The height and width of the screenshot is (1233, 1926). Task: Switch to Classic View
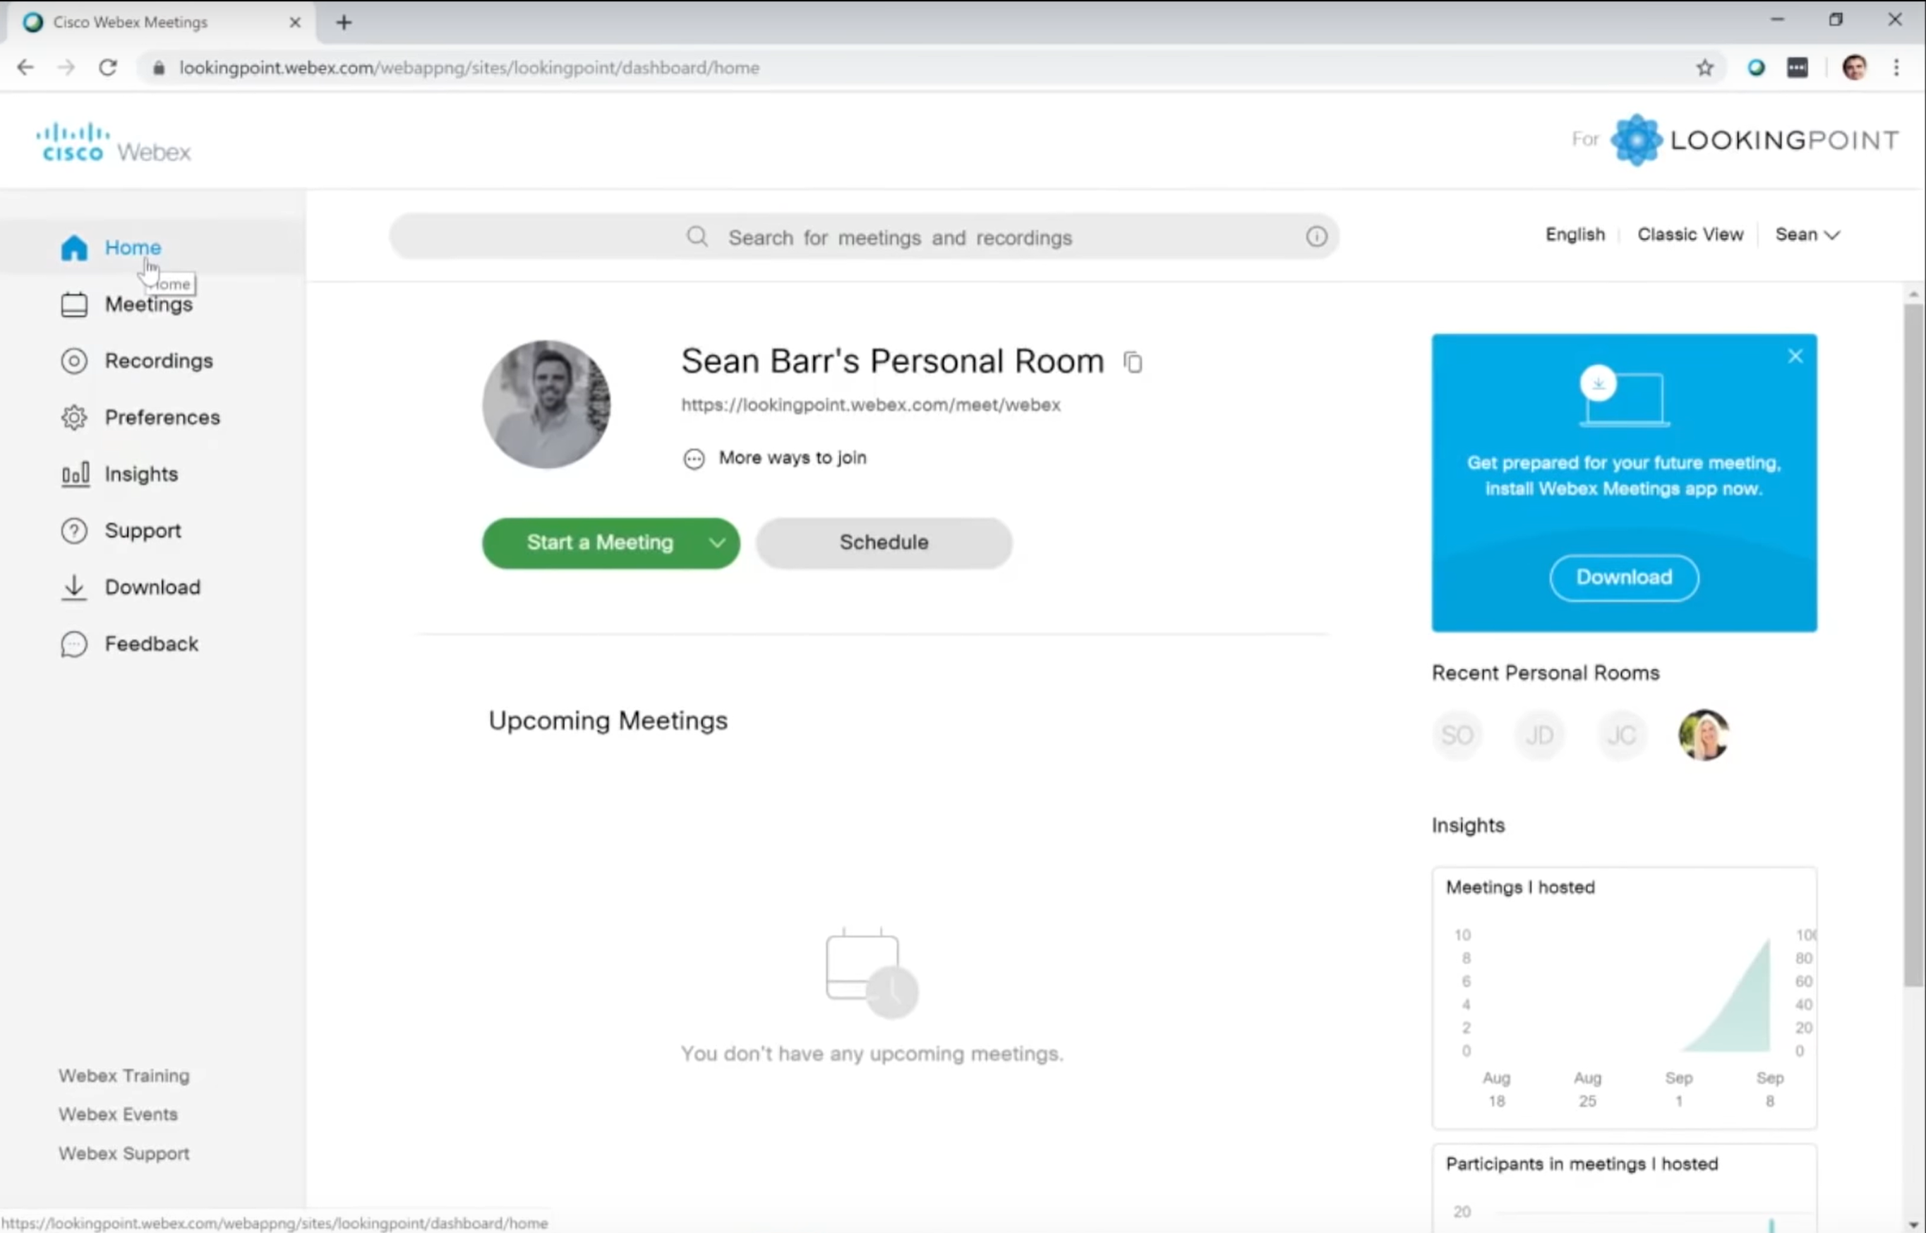click(1690, 233)
